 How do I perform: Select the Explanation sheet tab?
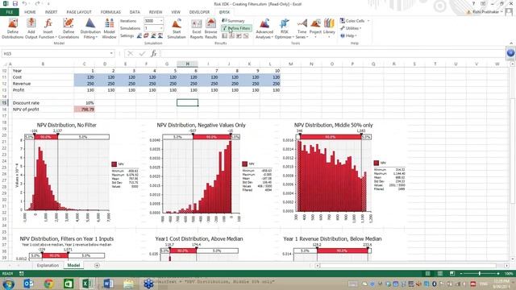[48, 265]
